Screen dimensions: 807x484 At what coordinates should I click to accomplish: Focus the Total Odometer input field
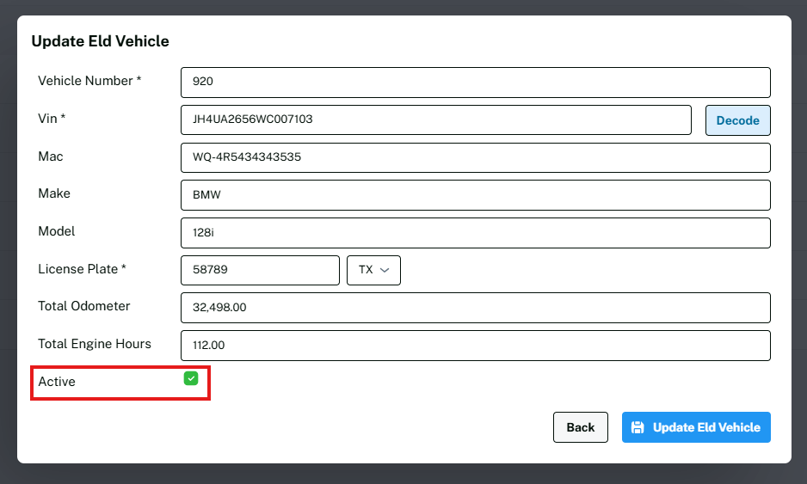point(475,308)
